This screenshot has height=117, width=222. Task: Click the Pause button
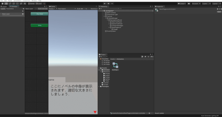[108, 4]
